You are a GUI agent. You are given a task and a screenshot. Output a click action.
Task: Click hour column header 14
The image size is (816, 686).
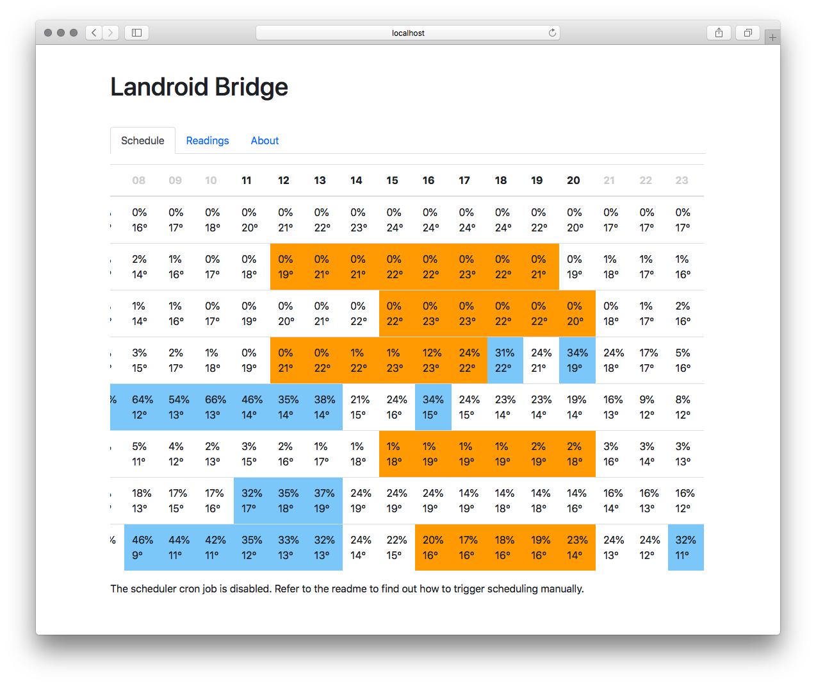(356, 180)
